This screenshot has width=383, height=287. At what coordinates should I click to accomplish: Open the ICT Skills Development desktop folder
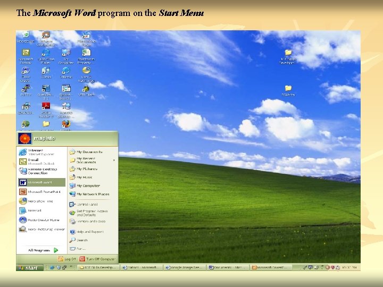point(288,57)
